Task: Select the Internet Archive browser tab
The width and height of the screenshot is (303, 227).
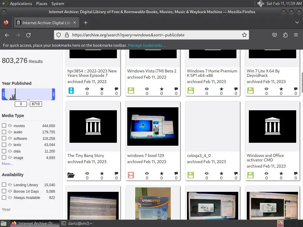Action: click(x=46, y=23)
